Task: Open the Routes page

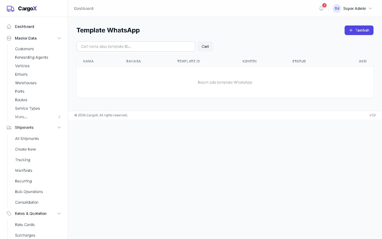Action: coord(21,100)
